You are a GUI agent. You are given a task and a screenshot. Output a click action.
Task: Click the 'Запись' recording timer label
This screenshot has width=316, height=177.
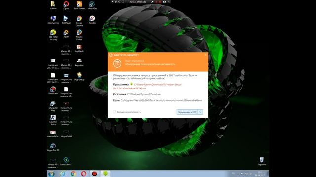138,2
